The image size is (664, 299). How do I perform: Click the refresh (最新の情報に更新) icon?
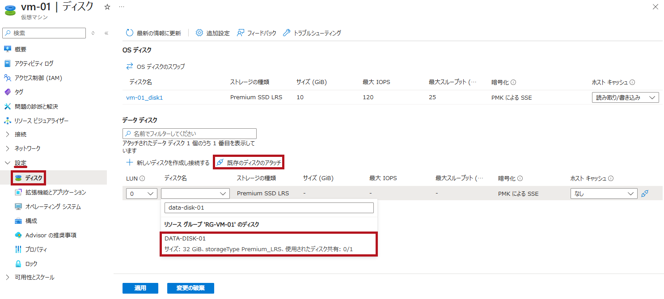[130, 33]
